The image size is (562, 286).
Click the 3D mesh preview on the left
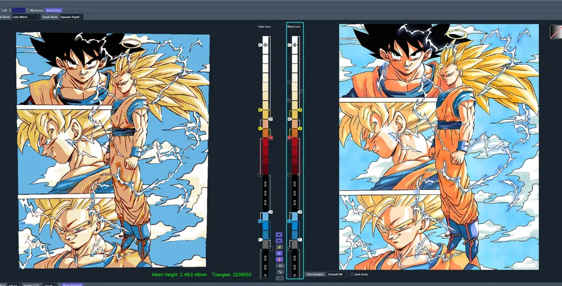[113, 151]
